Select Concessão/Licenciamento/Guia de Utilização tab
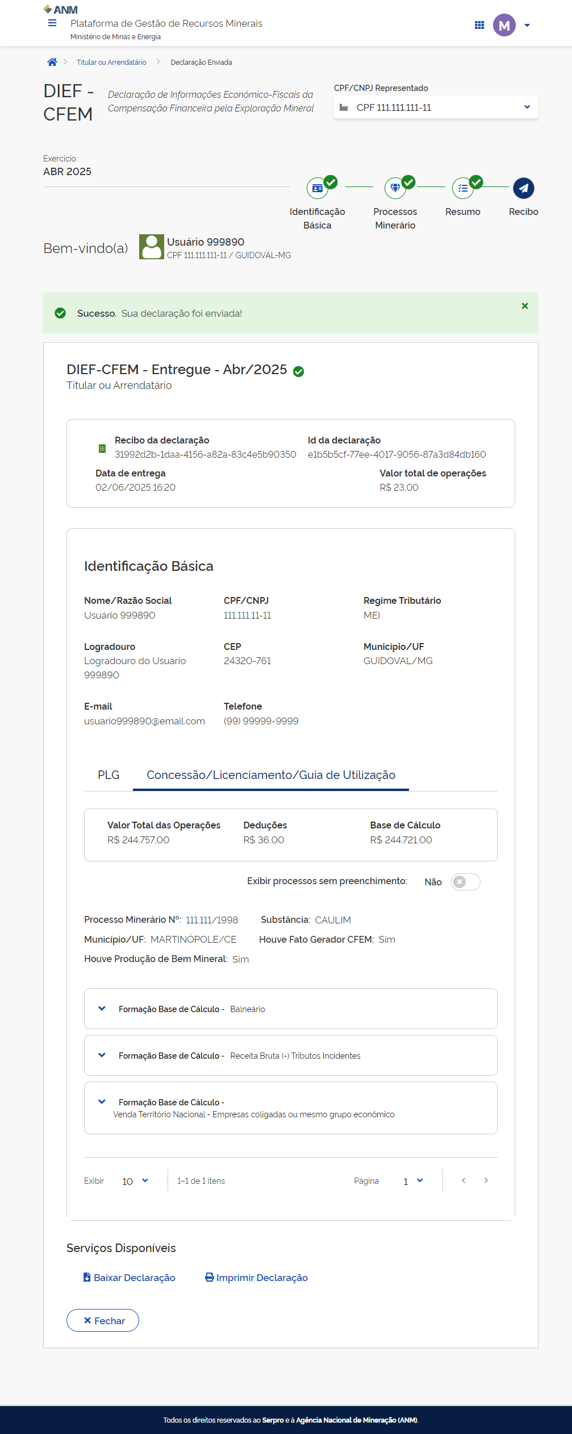Screen dimensions: 572x1434 pos(271,775)
